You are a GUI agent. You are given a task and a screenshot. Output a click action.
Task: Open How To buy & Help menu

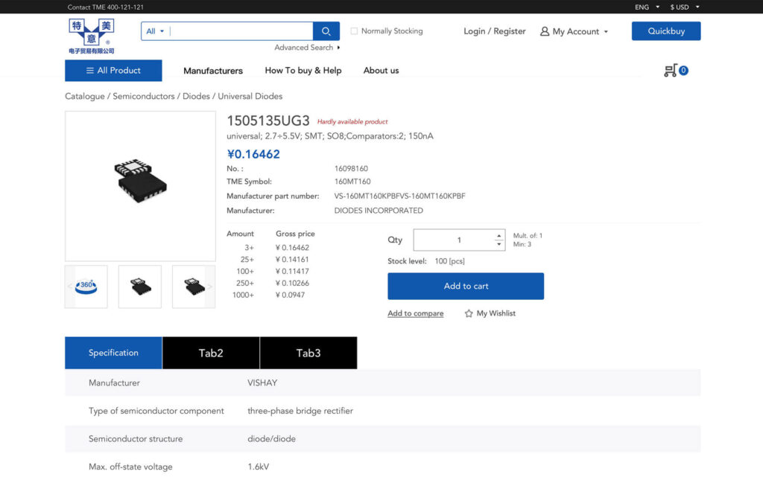303,71
